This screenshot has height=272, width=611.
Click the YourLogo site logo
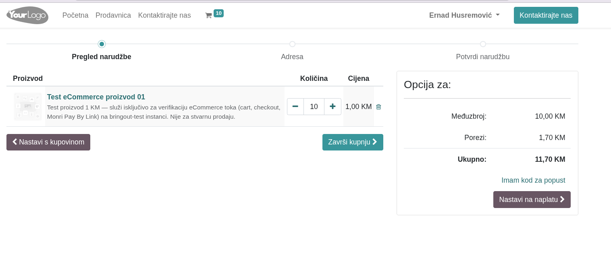(27, 15)
